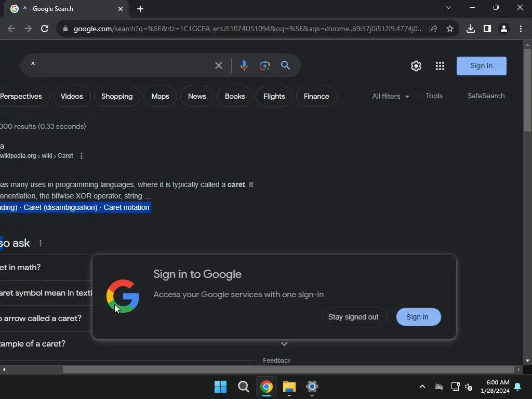Click the chevron below sign-in popup
This screenshot has width=532, height=399.
click(284, 344)
